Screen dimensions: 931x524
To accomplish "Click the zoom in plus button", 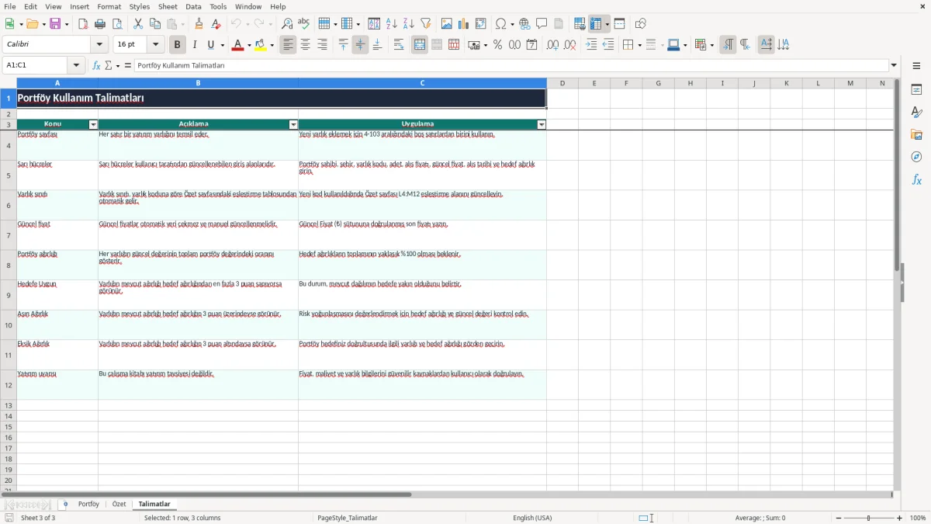I will tap(900, 518).
